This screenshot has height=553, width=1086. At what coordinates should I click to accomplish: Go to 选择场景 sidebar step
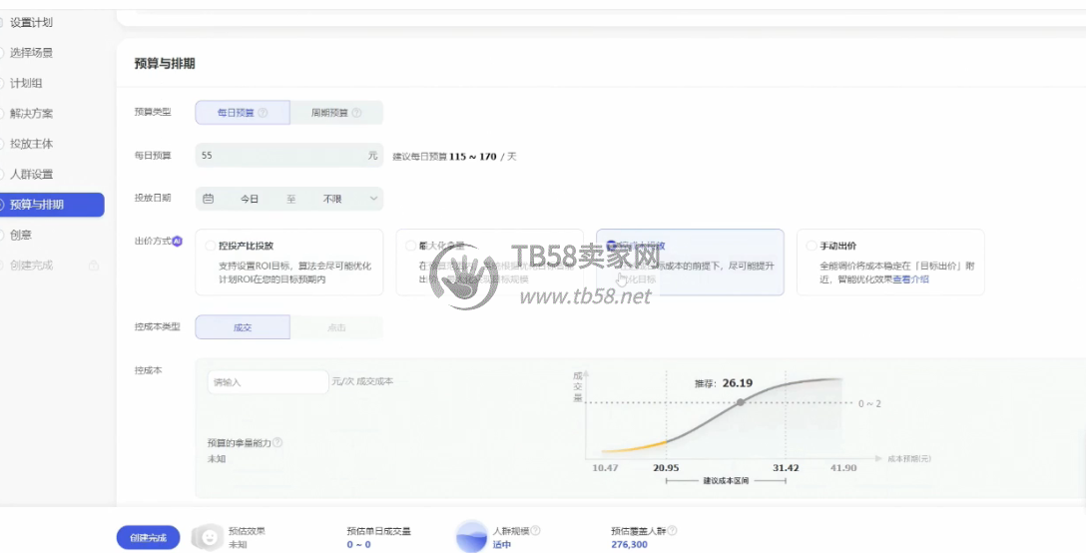(x=31, y=53)
